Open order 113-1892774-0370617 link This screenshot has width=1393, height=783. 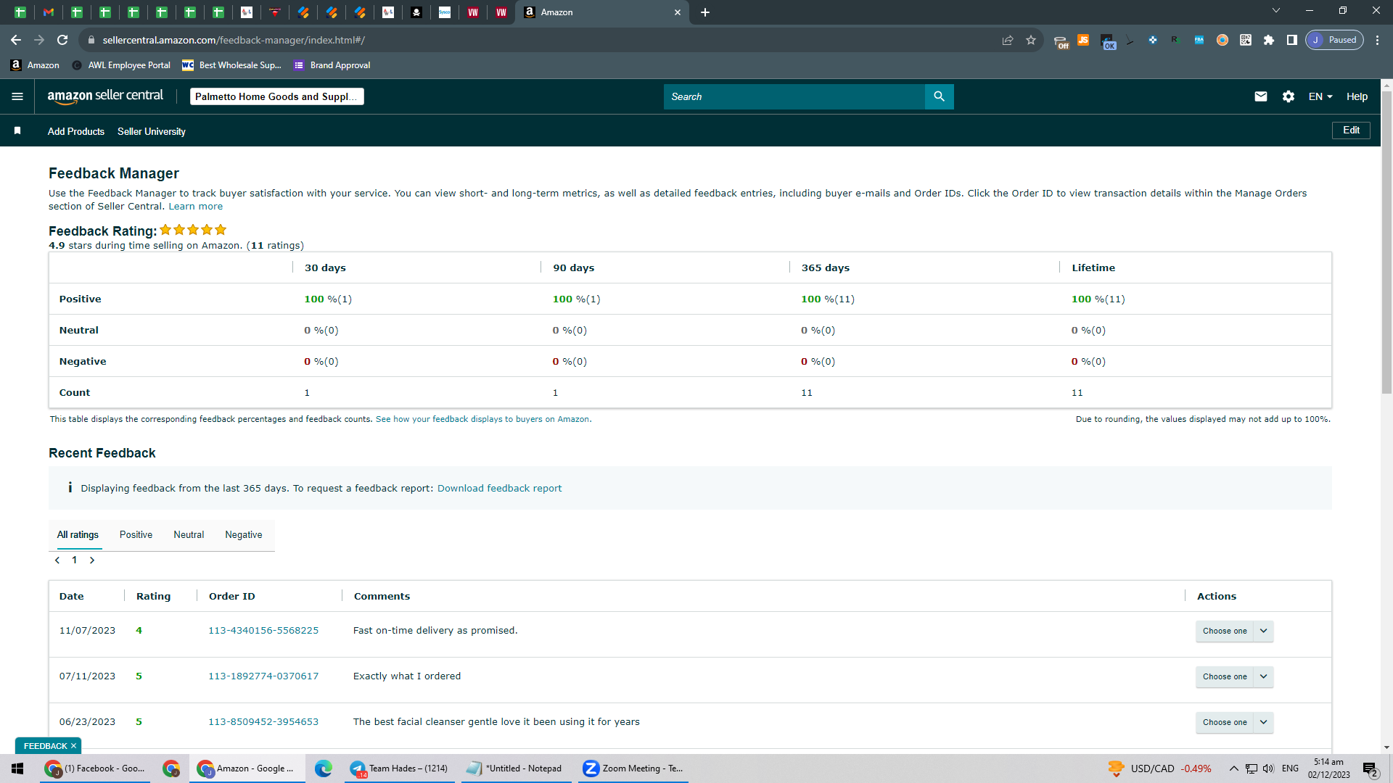pos(263,676)
